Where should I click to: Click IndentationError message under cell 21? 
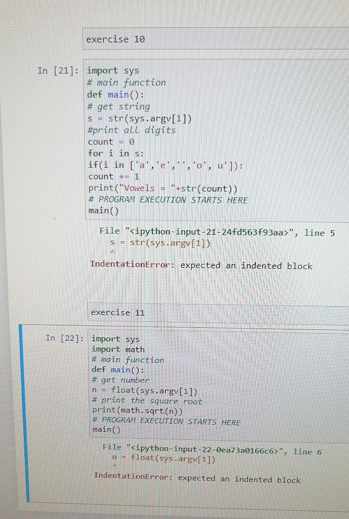[201, 265]
